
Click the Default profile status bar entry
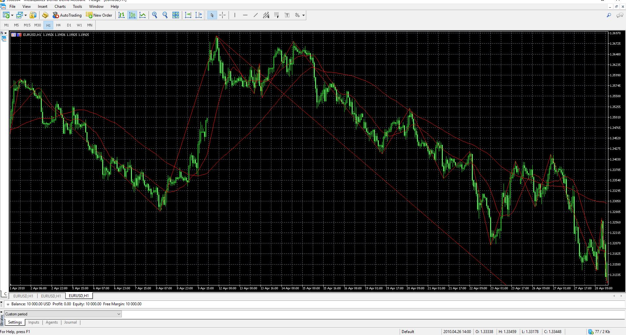click(408, 332)
